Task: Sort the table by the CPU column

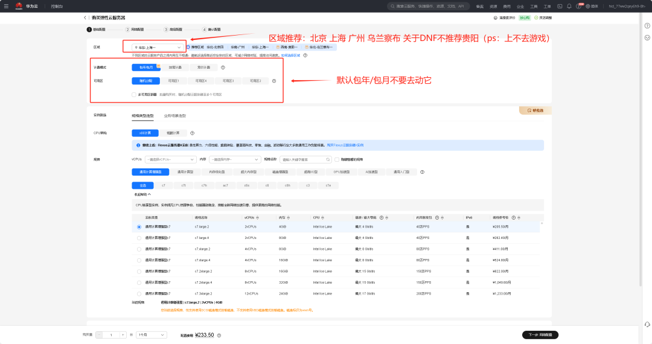Action: point(322,218)
